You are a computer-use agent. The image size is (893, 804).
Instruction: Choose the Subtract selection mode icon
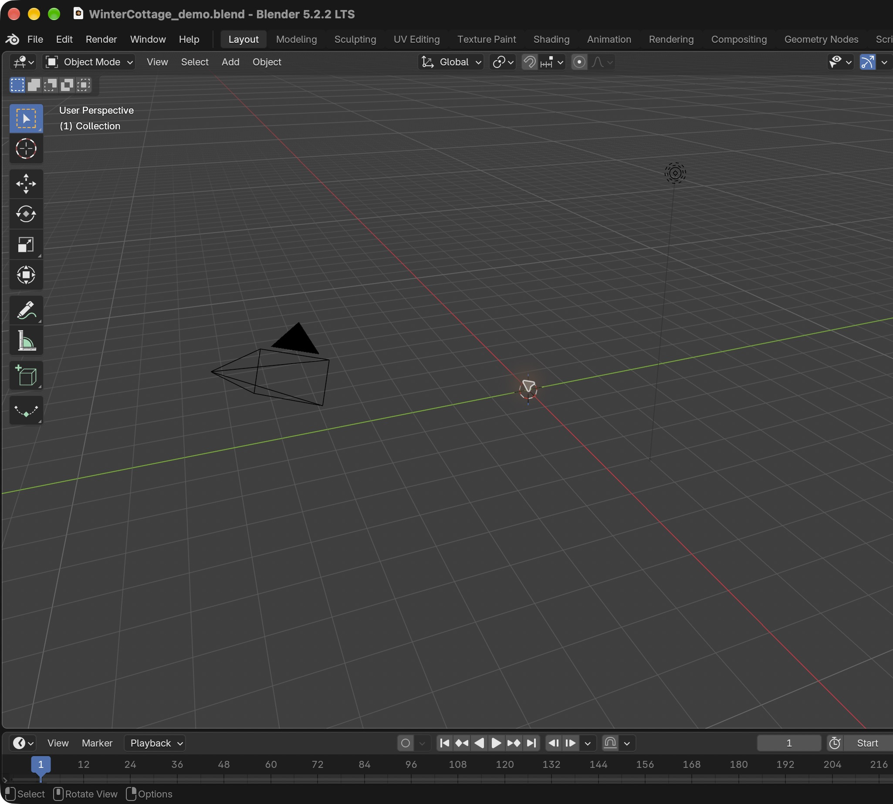click(x=51, y=85)
